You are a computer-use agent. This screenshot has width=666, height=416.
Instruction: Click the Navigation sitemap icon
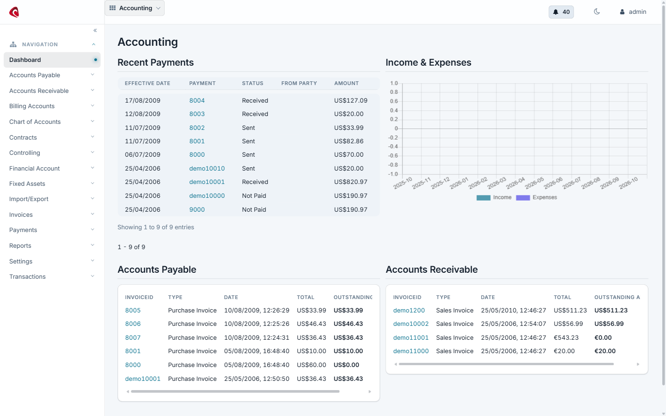tap(13, 44)
